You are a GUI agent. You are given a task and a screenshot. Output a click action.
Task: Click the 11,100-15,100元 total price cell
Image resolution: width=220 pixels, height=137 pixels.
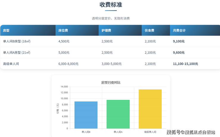[x=185, y=64]
